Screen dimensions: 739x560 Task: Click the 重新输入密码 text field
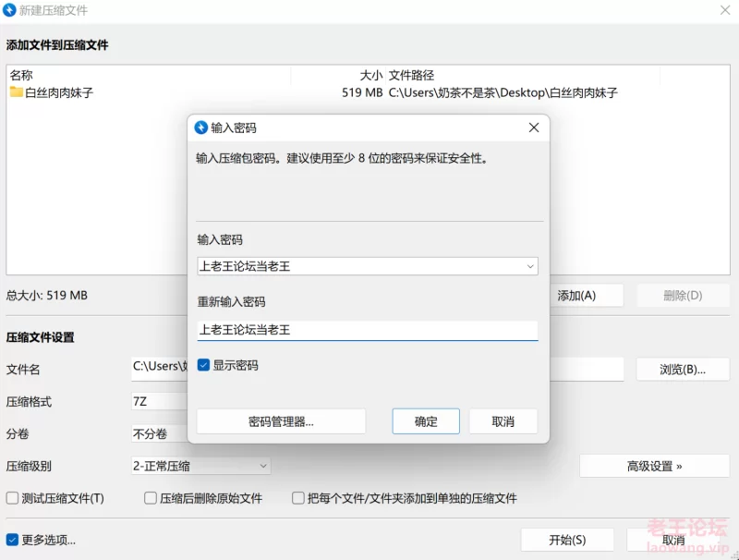(x=367, y=330)
